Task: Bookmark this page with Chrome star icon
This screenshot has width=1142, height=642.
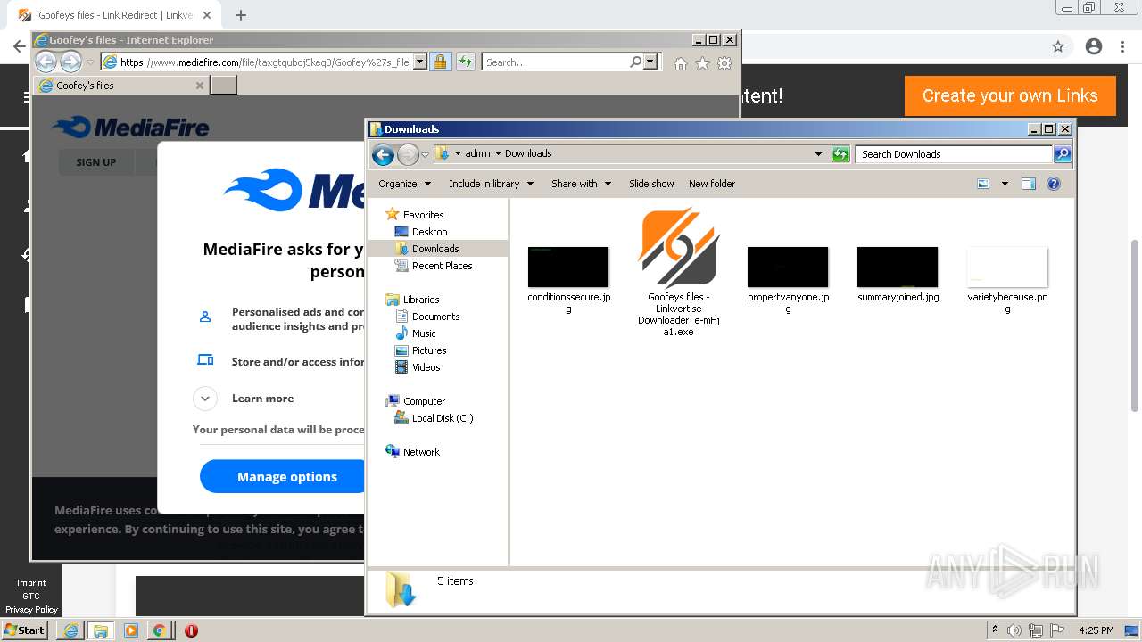Action: tap(1058, 46)
